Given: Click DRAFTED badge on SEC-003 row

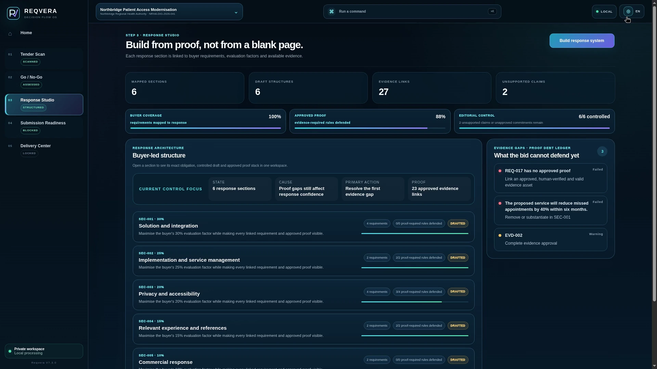Looking at the screenshot, I should [x=458, y=292].
